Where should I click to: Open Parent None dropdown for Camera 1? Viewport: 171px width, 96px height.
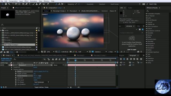click(59, 65)
